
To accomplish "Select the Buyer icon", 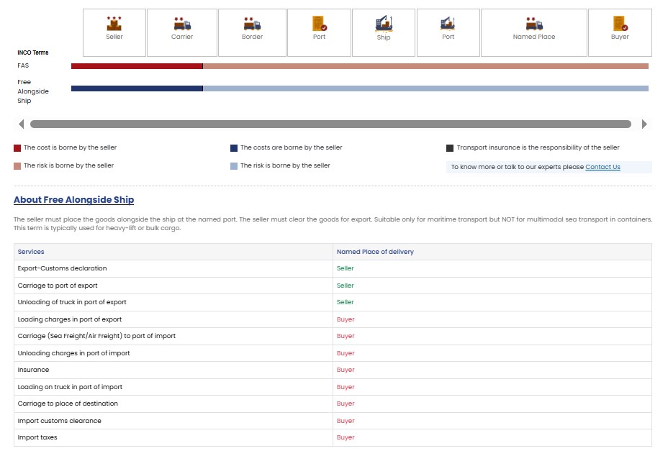I will [620, 24].
